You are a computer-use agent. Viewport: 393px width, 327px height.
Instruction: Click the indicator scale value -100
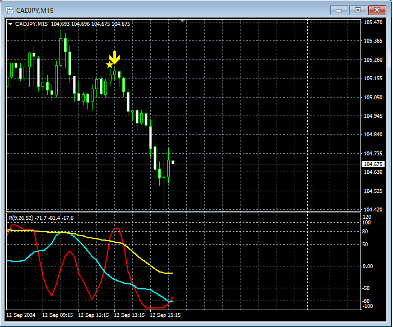(x=367, y=306)
